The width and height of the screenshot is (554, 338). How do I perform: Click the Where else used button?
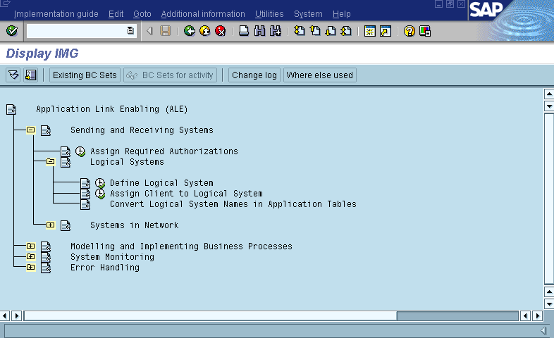click(320, 75)
